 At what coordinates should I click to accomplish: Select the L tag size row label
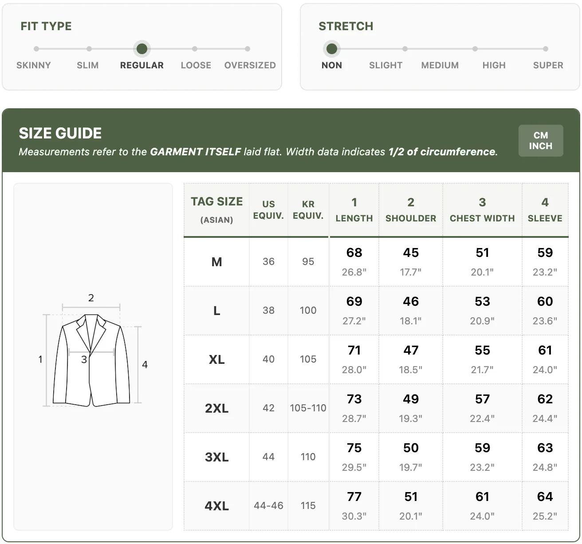click(217, 311)
